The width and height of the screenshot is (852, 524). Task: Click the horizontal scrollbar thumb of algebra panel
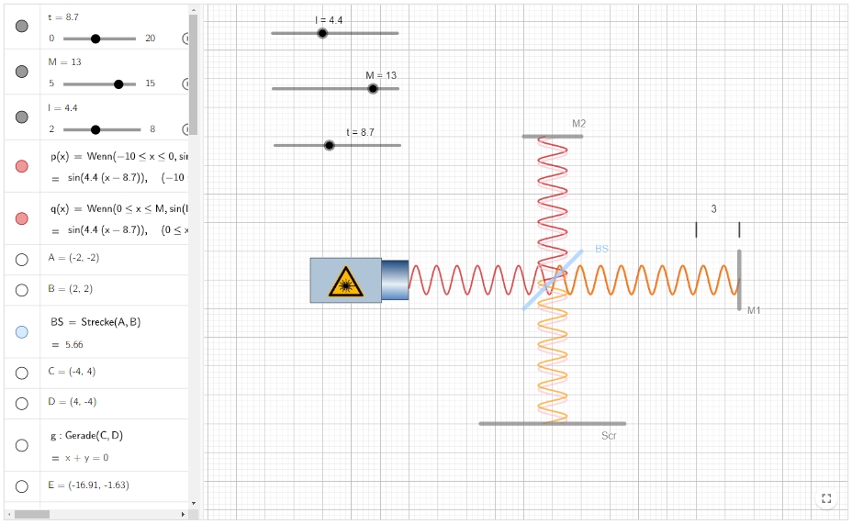coord(32,514)
